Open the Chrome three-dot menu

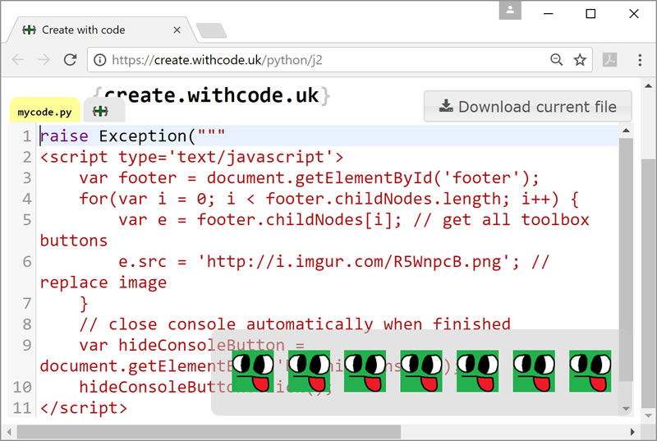coord(640,60)
